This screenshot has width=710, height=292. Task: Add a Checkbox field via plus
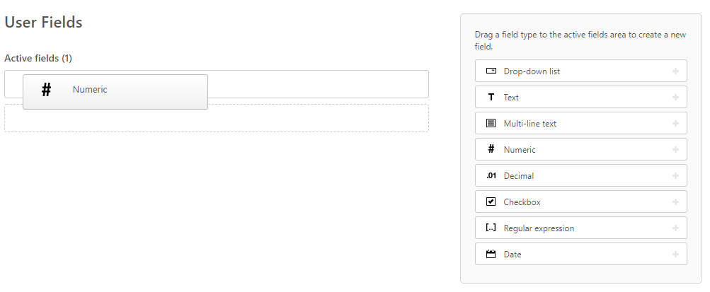coord(675,202)
